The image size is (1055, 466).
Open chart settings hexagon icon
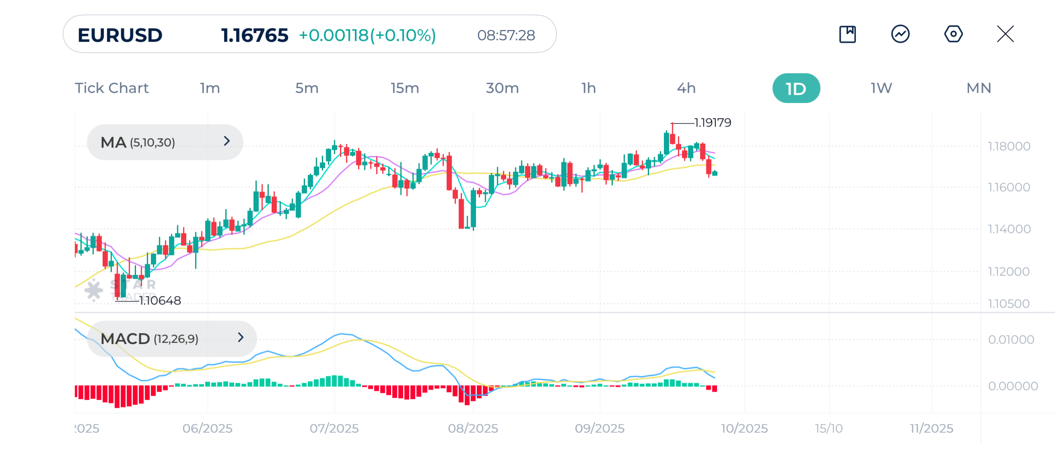953,34
